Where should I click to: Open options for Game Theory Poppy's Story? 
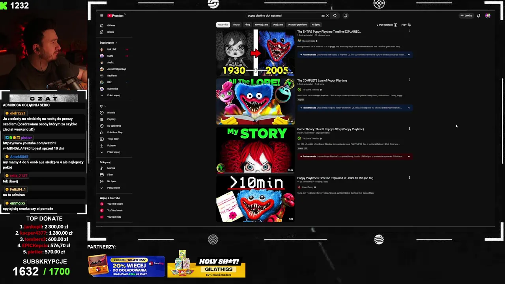point(410,129)
